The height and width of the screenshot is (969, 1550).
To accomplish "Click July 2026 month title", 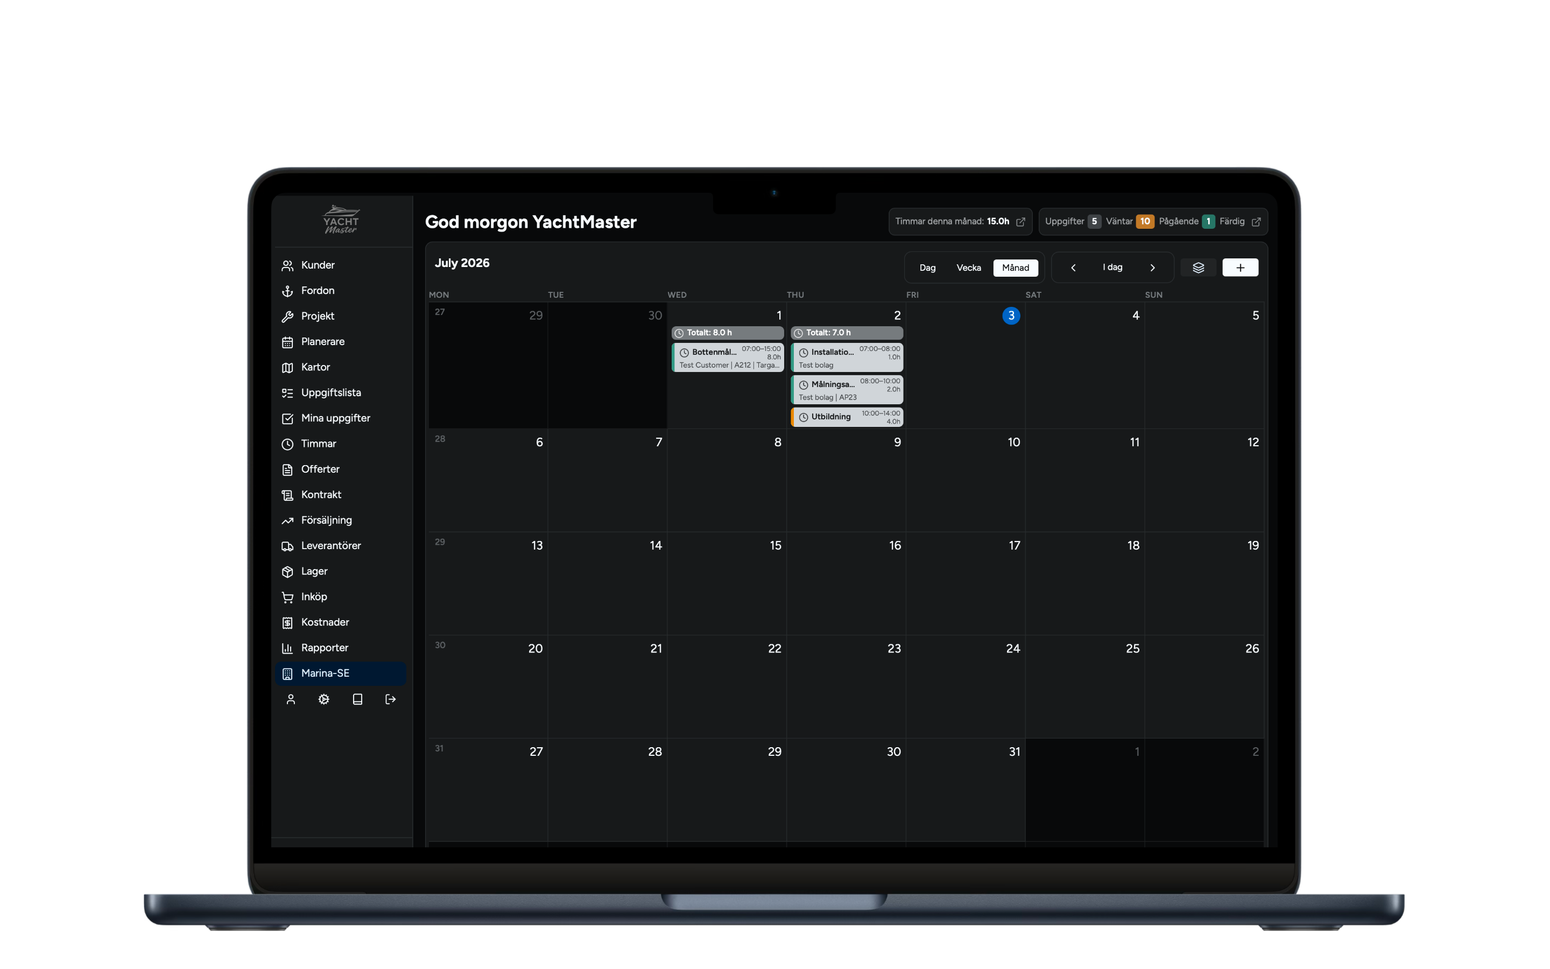I will 462,263.
